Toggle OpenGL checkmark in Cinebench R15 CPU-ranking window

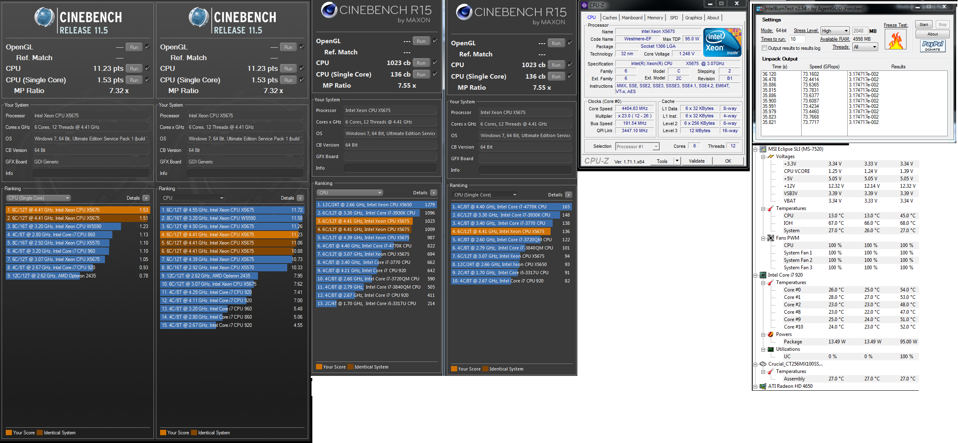pyautogui.click(x=435, y=41)
